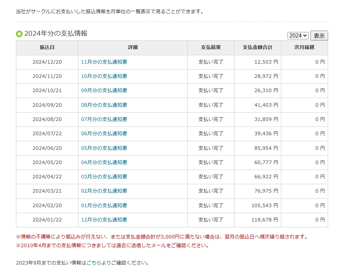Select date cell 2024/10/21
Image resolution: width=351 pixels, height=276 pixels.
47,90
